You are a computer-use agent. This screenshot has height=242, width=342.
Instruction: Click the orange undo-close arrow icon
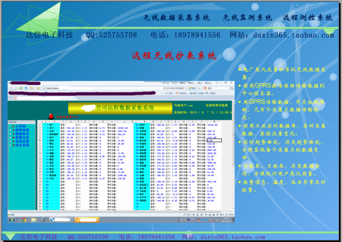(32, 88)
